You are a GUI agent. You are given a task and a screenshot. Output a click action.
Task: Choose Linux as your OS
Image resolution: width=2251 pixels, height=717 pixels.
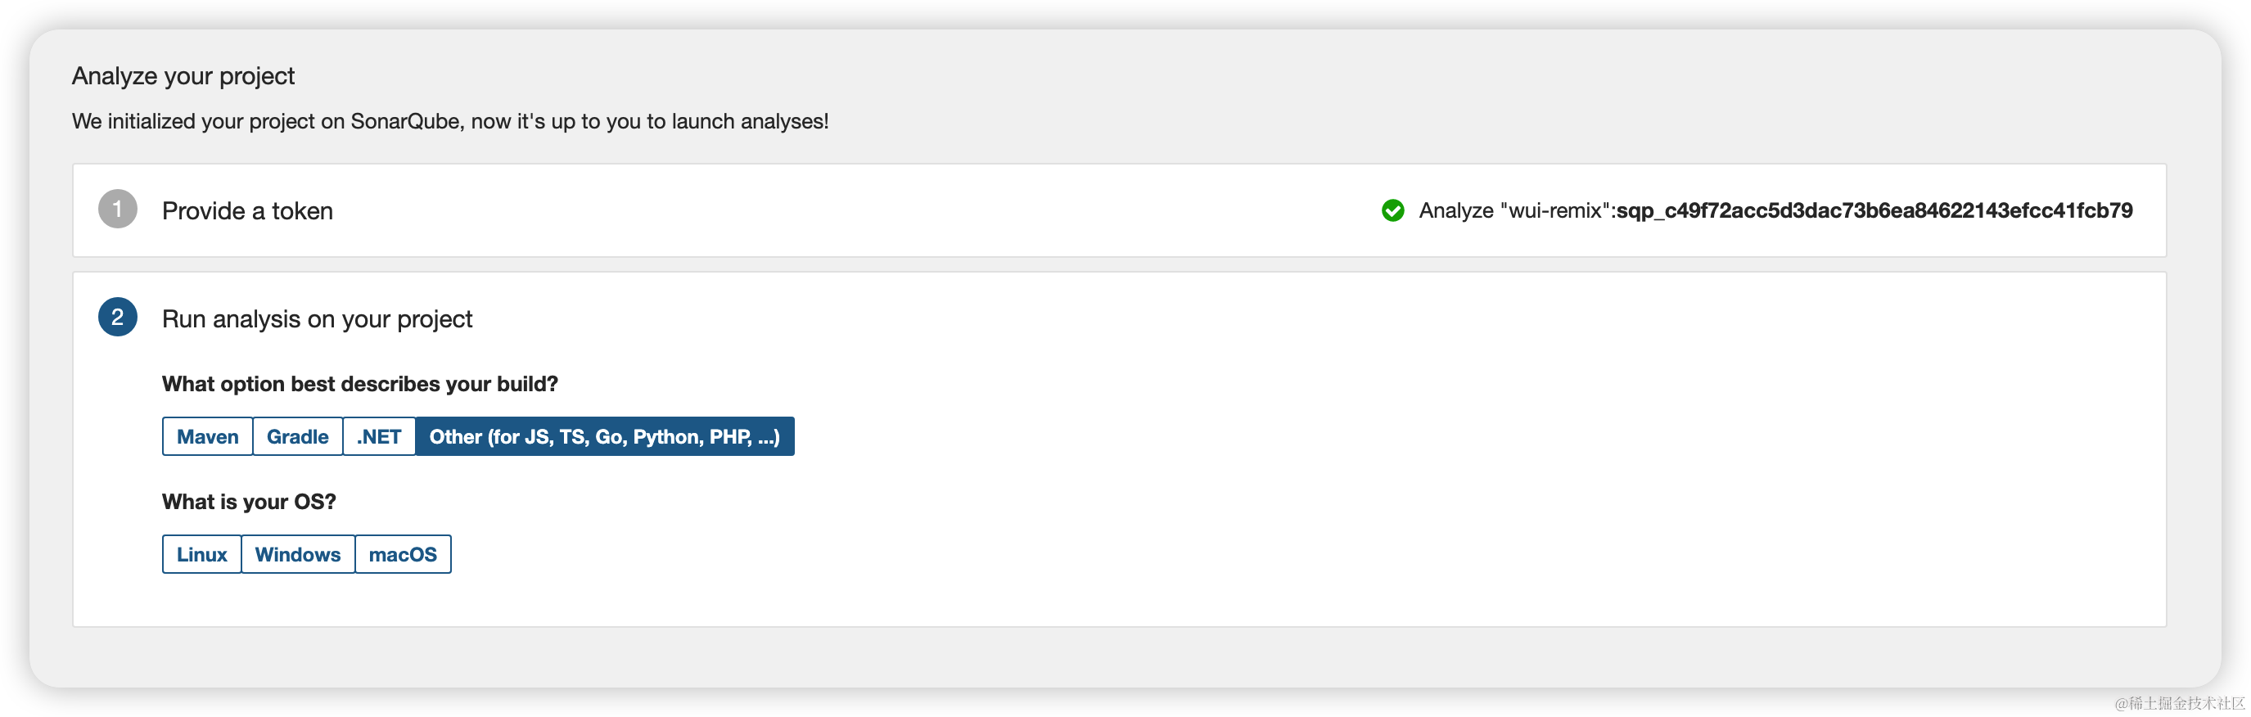tap(201, 555)
